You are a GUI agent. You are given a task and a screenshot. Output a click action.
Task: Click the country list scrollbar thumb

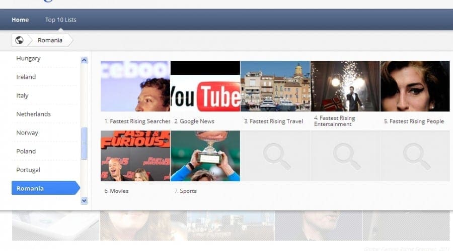coord(85,143)
